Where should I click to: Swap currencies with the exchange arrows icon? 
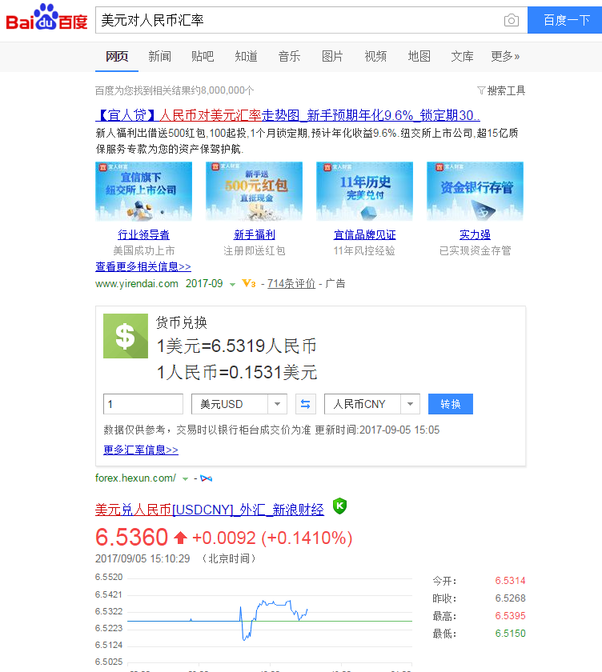pyautogui.click(x=306, y=404)
